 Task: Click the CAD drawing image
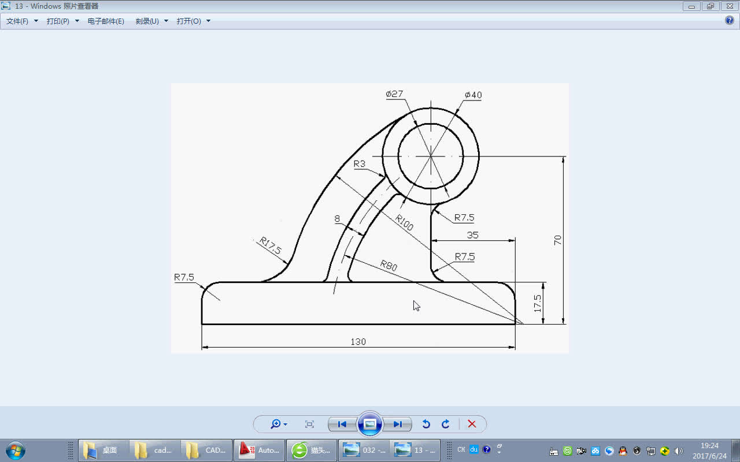coord(370,218)
